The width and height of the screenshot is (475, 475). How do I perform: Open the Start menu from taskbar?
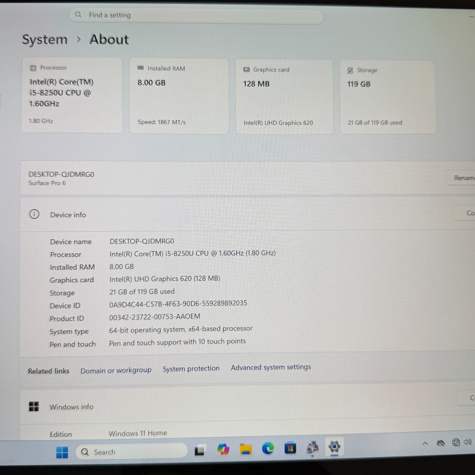[x=62, y=452]
